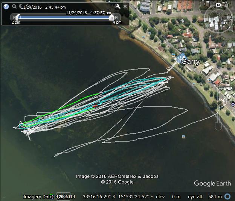Click the left time range handle
This screenshot has height=201, width=235.
click(18, 17)
